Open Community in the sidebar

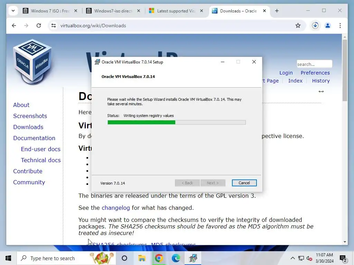(29, 182)
